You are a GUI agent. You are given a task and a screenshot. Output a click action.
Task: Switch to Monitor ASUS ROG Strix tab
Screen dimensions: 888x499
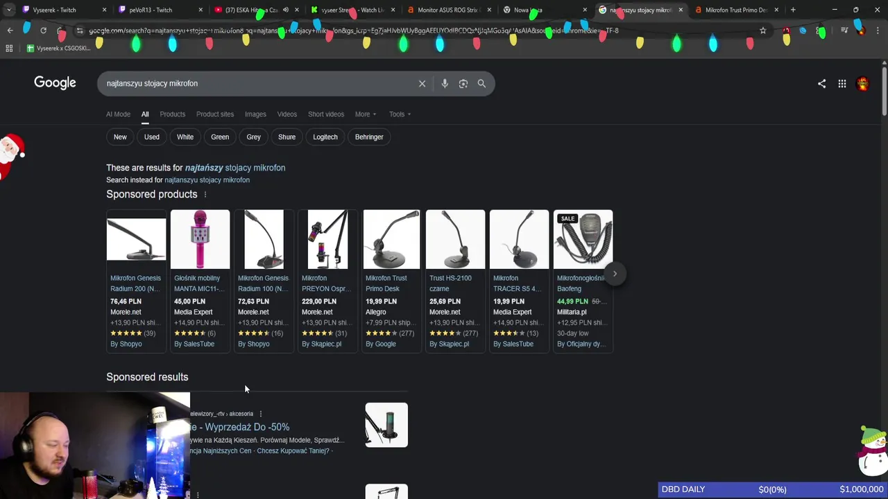tap(449, 10)
